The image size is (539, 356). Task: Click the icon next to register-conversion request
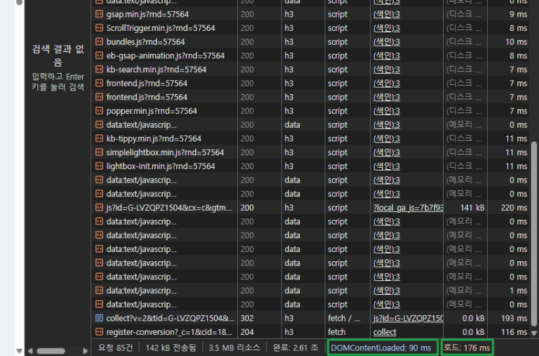[100, 332]
